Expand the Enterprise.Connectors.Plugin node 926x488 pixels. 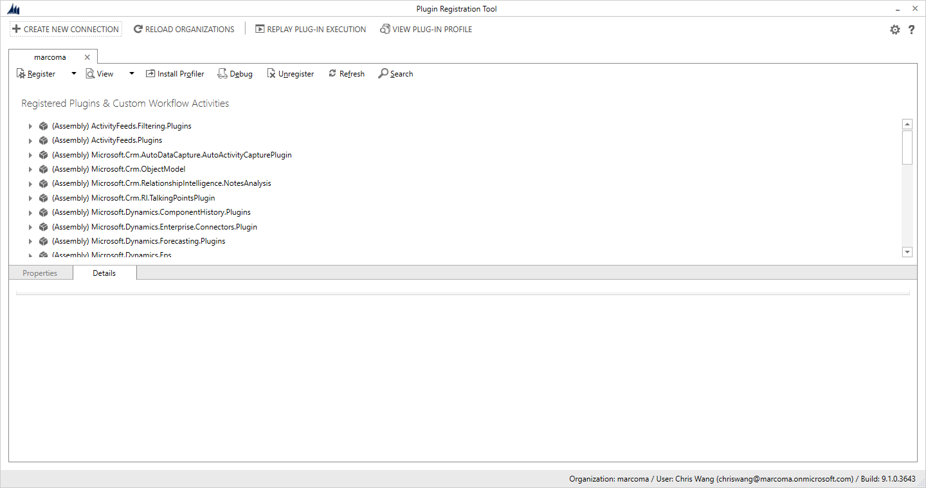30,227
